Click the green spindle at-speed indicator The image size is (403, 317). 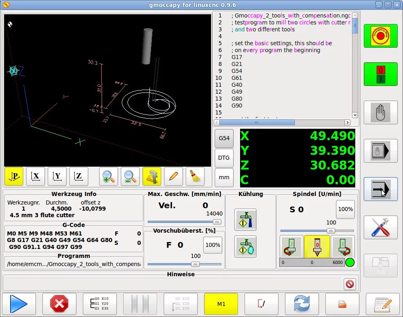point(350,262)
